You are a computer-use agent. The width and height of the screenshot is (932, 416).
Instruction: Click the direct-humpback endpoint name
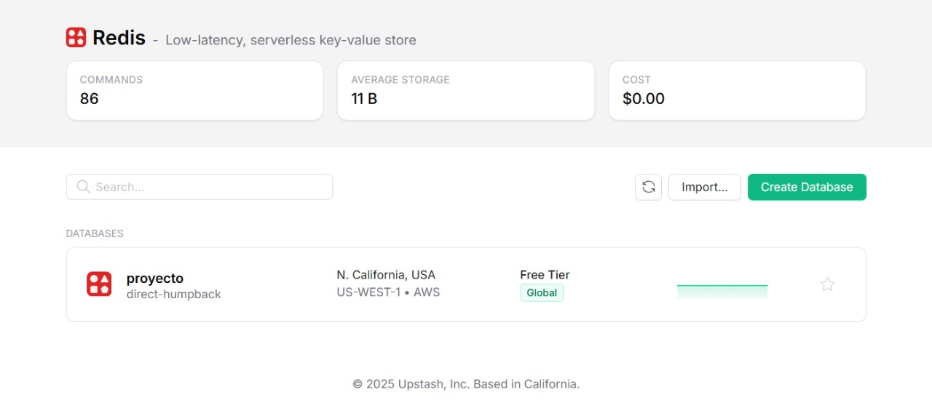coord(173,295)
